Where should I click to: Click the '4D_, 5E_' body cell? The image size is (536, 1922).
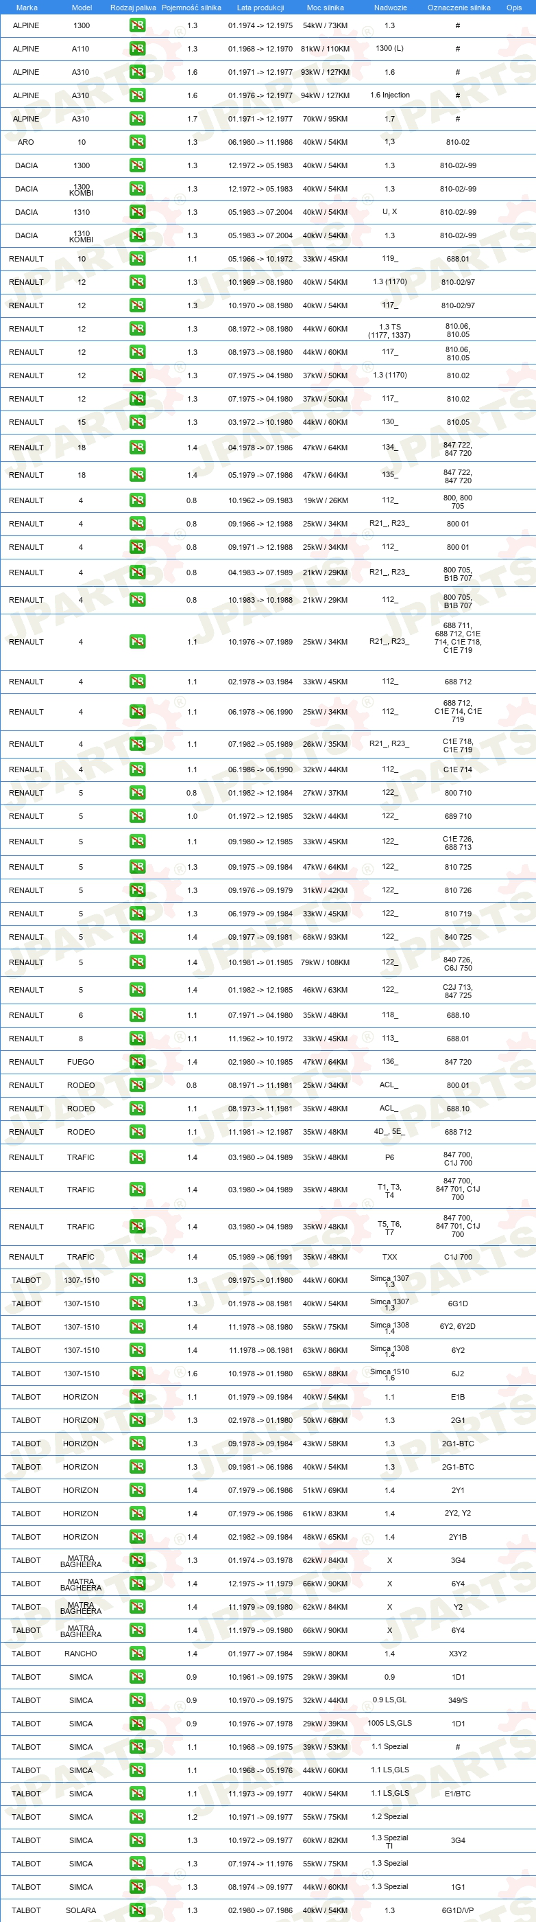390,1131
